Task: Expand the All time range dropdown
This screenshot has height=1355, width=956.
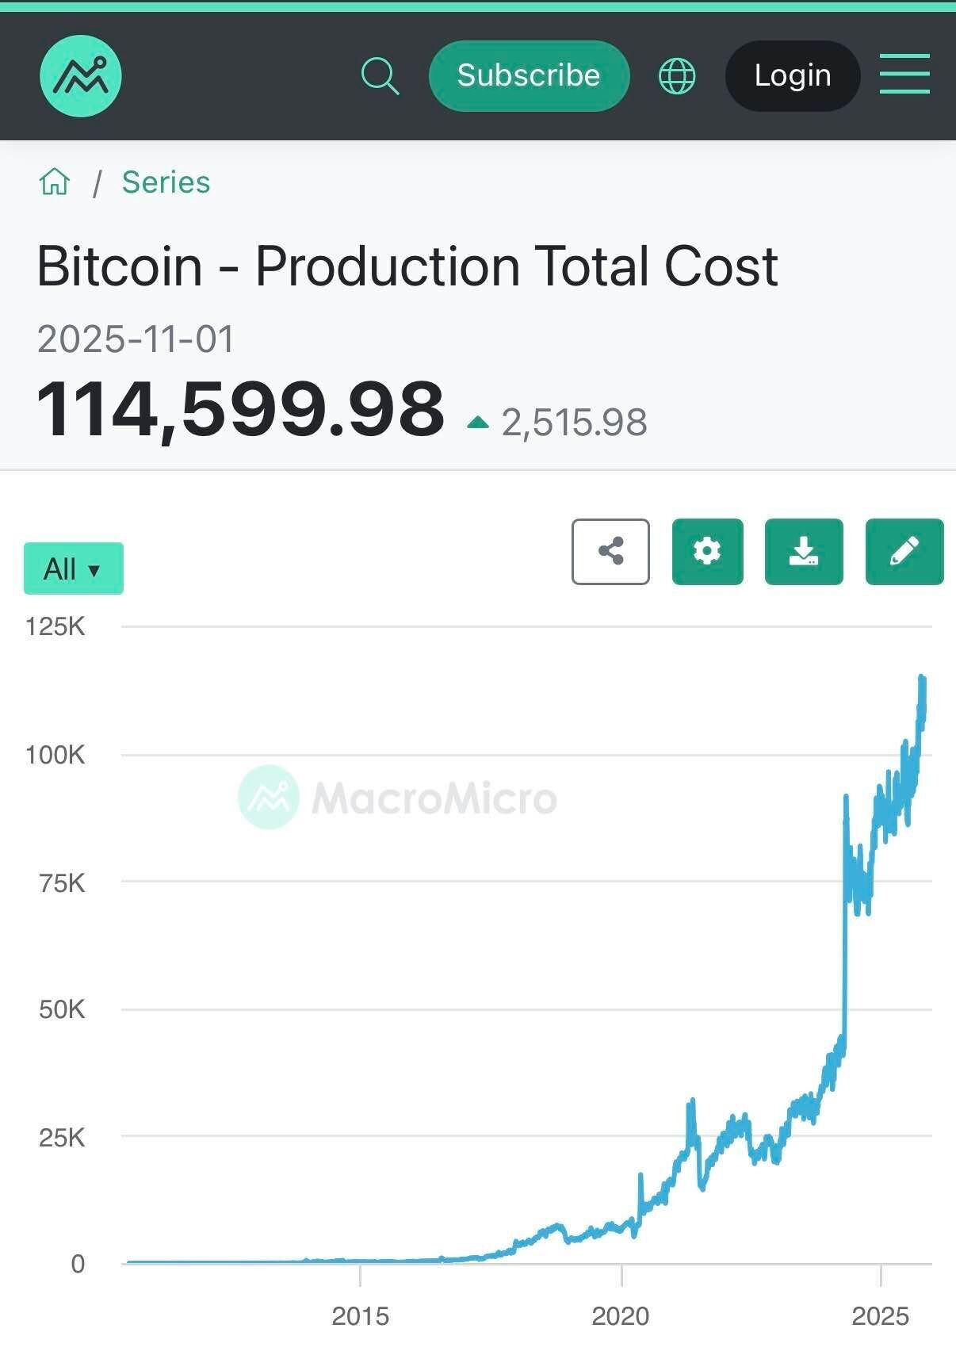Action: [x=73, y=568]
